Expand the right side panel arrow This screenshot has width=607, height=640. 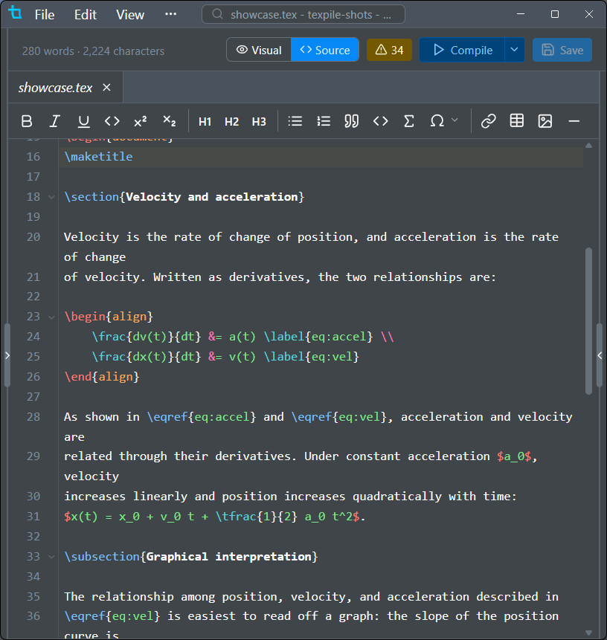(600, 355)
